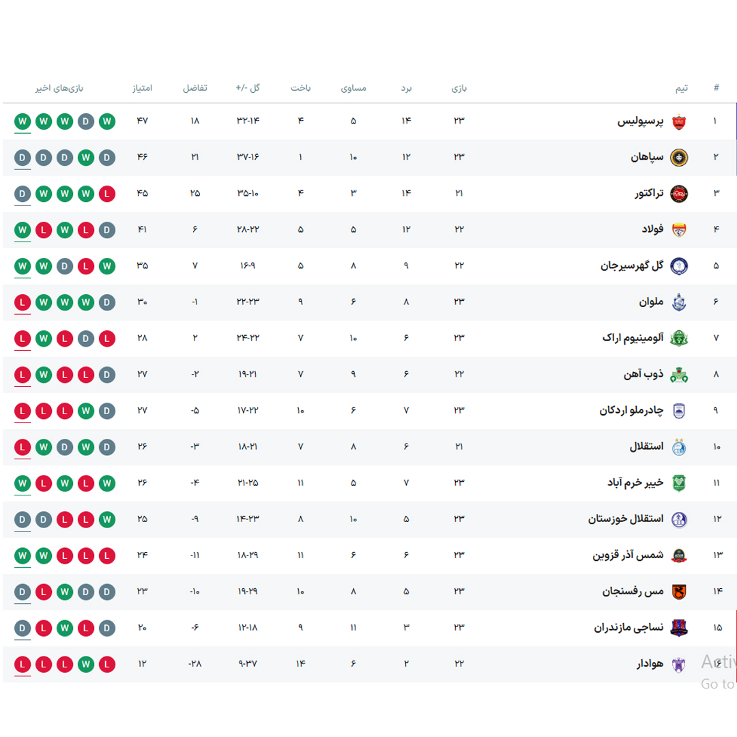Click the گل گهرسیرجان club logo

[x=679, y=266]
